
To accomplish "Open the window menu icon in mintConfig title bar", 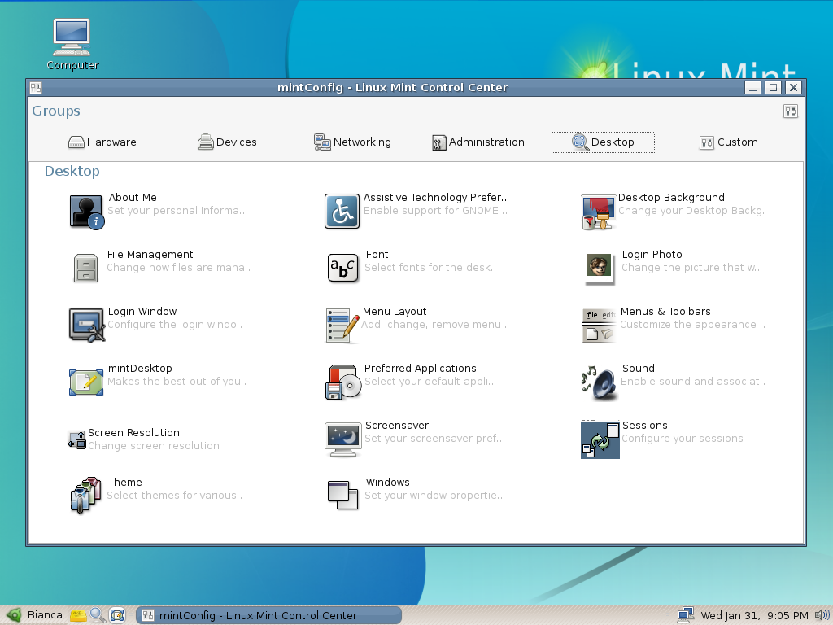I will click(x=36, y=88).
